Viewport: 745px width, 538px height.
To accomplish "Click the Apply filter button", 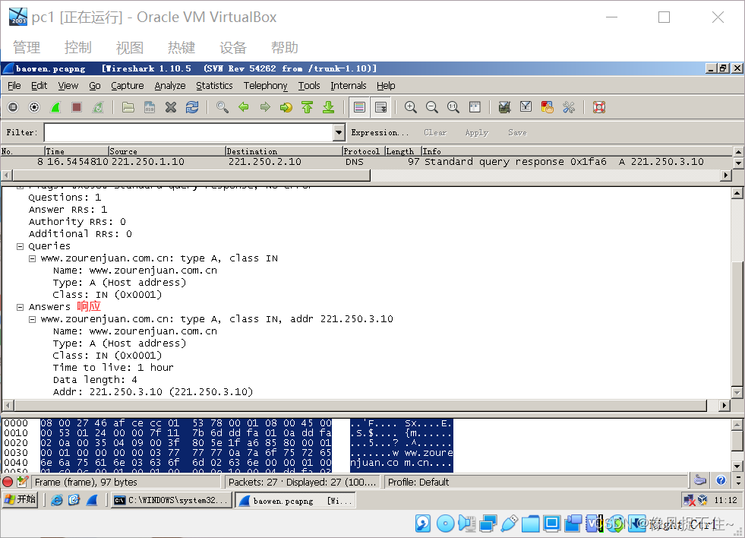I will [x=477, y=132].
